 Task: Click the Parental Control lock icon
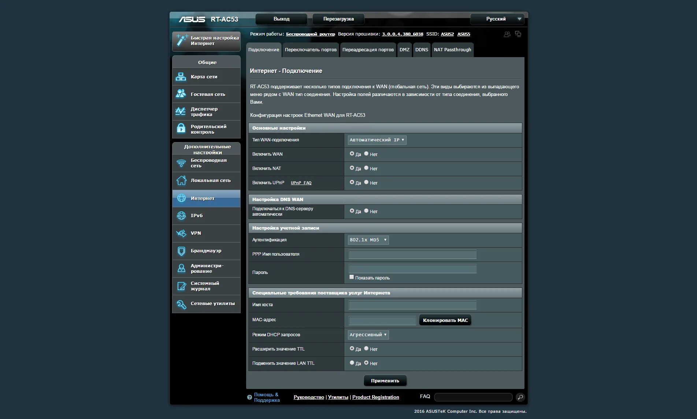coord(181,129)
